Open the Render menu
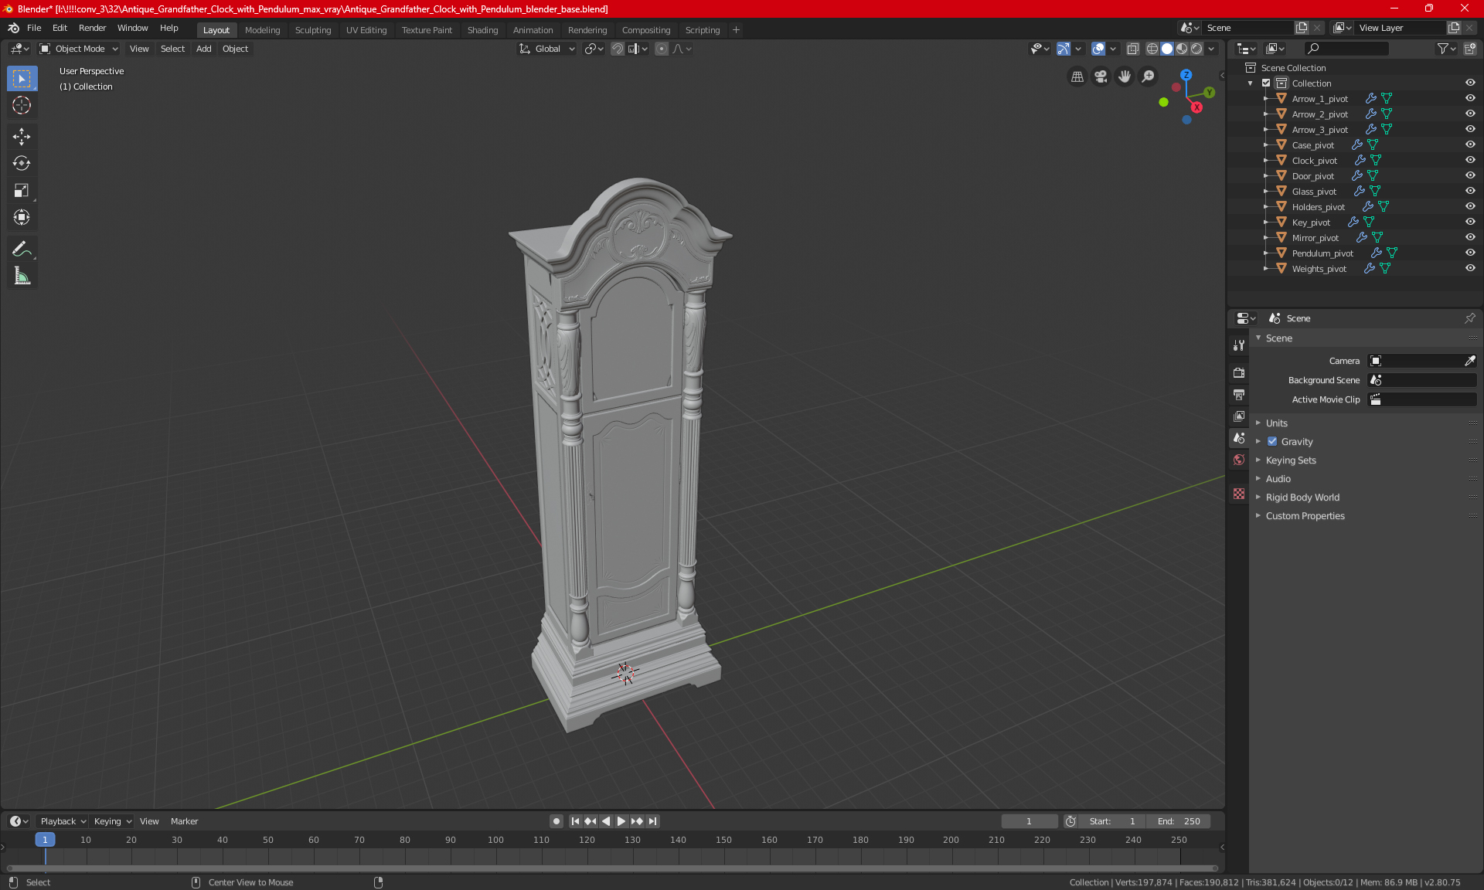 pos(92,28)
